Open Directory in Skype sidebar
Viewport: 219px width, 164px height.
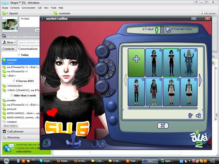click(21, 137)
